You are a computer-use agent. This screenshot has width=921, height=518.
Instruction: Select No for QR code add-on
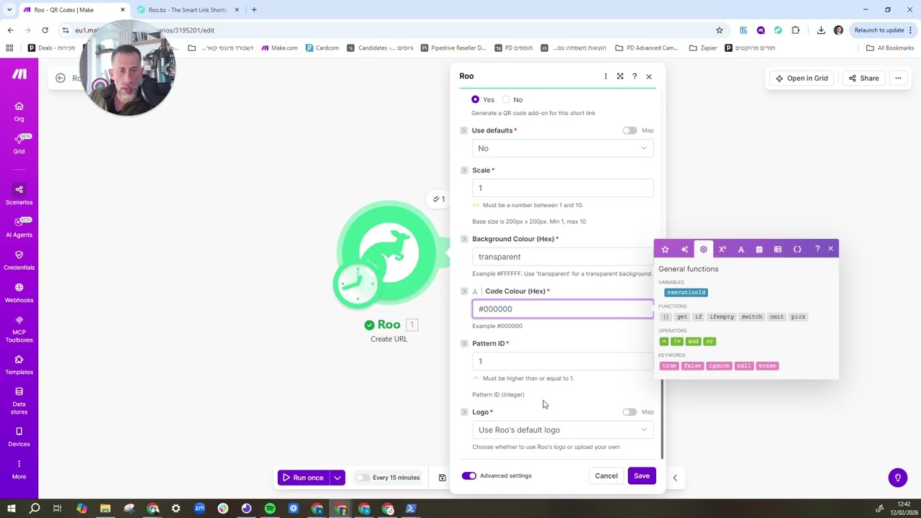506,99
